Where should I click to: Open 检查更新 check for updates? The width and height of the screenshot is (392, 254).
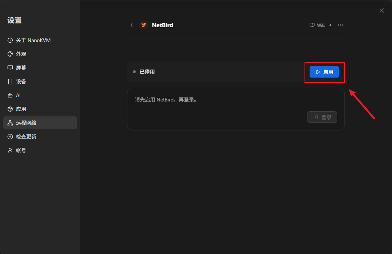40,137
